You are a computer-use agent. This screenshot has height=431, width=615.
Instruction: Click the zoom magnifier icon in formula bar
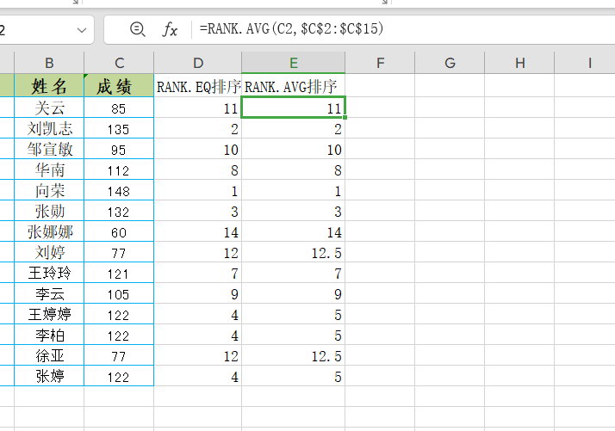pyautogui.click(x=137, y=29)
